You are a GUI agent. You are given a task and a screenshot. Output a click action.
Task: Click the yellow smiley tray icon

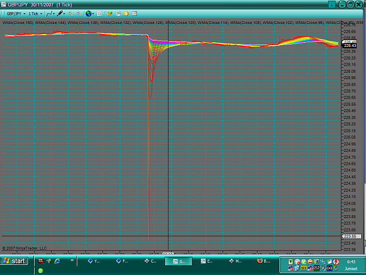[310, 262]
